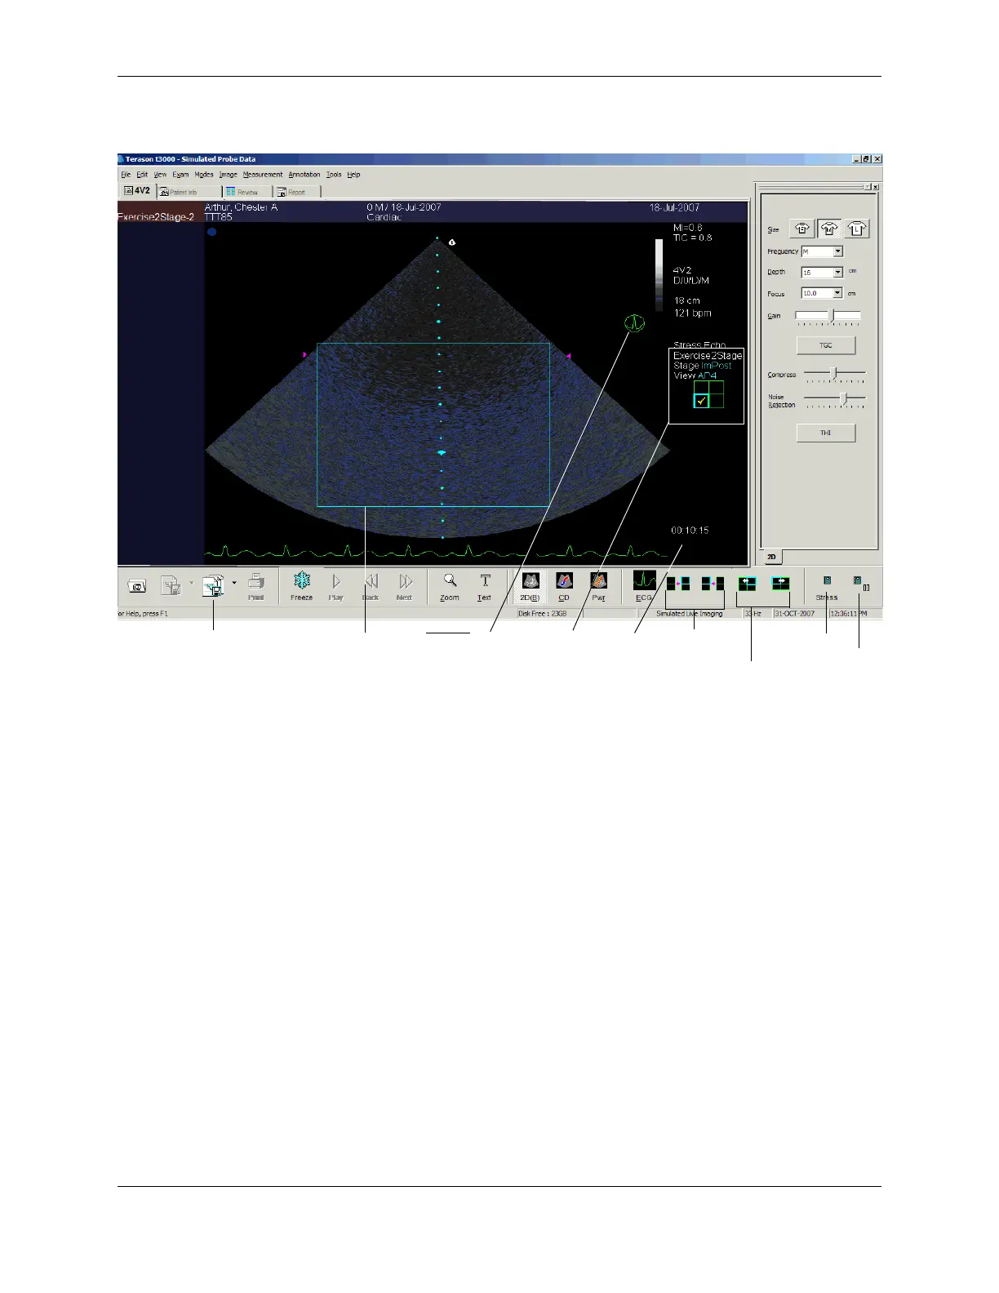Adjust the Compress slider
Viewport: 999px width, 1293px height.
pos(834,374)
